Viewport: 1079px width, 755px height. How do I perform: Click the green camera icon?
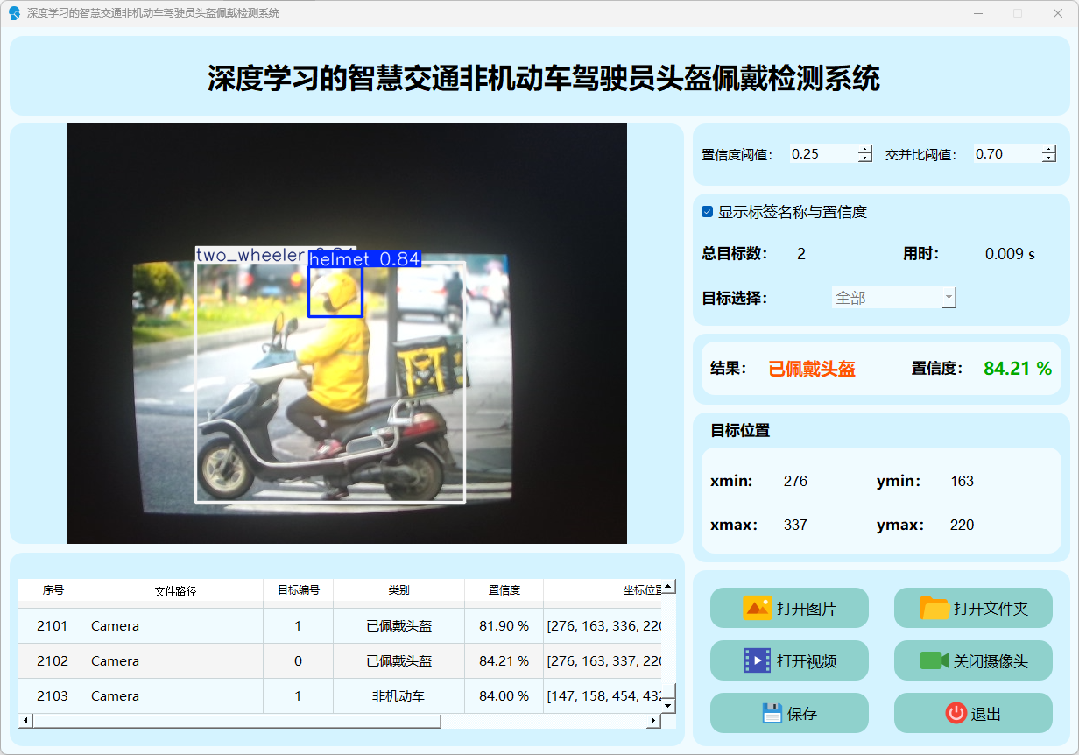pos(934,660)
